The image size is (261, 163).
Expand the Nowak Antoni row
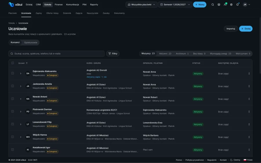click(21, 99)
